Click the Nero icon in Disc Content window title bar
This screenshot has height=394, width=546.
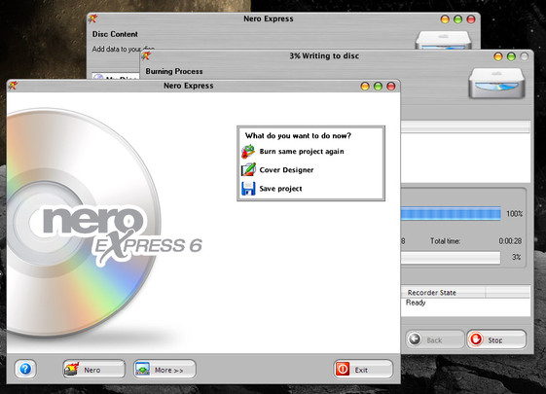point(92,18)
